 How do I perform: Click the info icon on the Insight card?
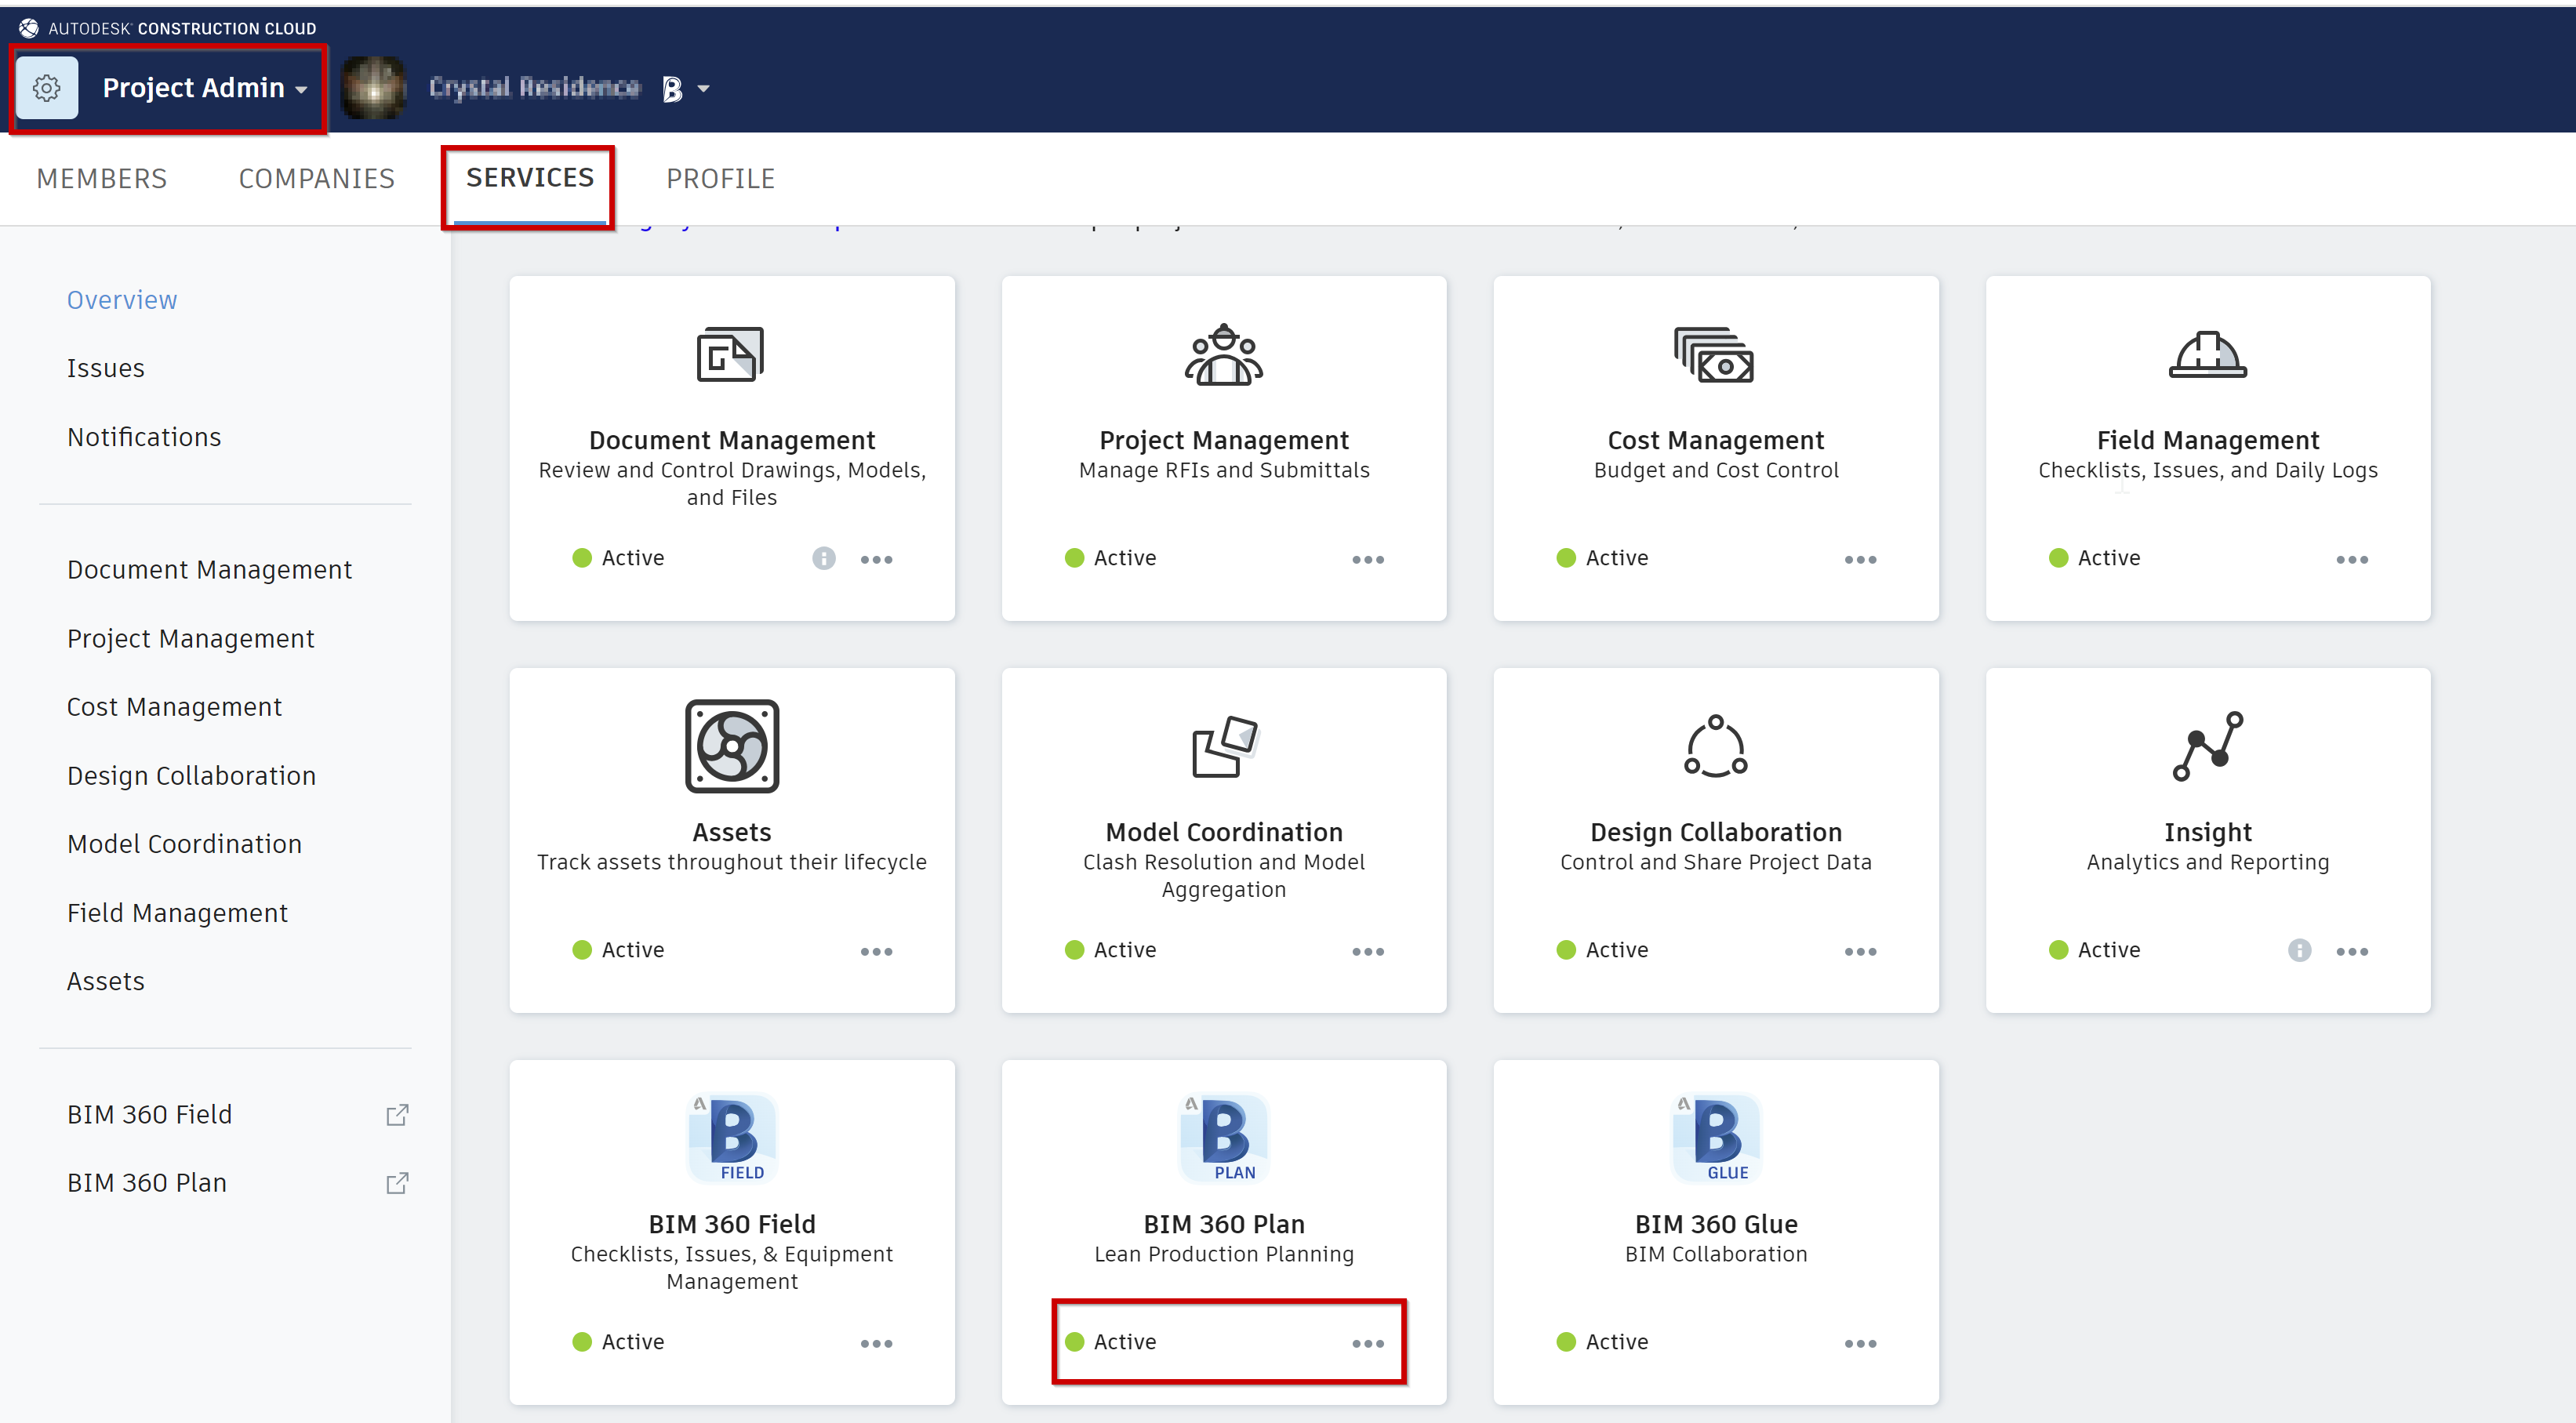2300,950
